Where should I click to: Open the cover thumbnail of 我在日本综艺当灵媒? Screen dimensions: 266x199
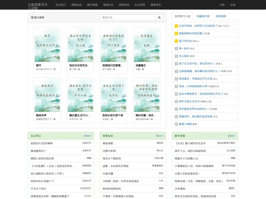pyautogui.click(x=81, y=45)
